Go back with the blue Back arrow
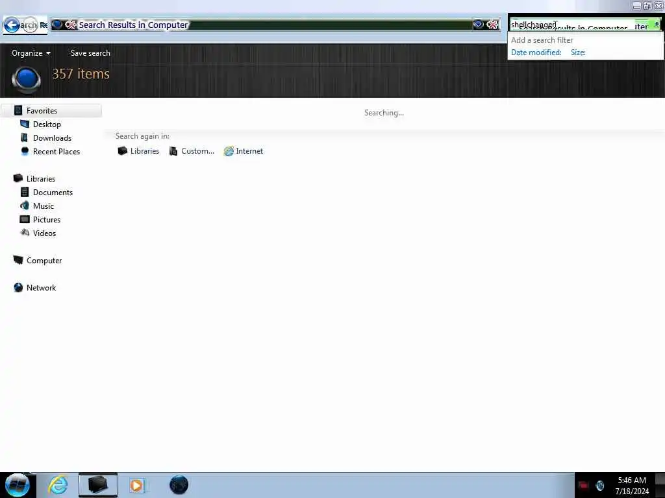Viewport: 665px width, 498px height. [12, 25]
